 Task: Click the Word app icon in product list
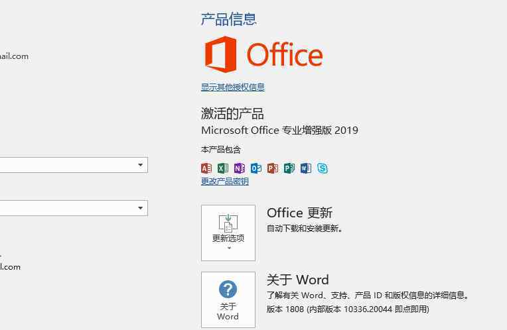pyautogui.click(x=306, y=168)
